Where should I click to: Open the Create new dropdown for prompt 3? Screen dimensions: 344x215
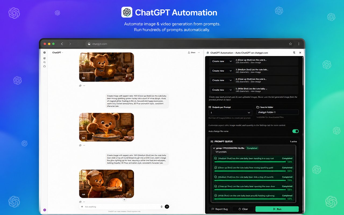pyautogui.click(x=222, y=71)
